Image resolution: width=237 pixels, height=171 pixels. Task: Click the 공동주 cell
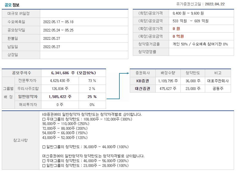point(218,88)
